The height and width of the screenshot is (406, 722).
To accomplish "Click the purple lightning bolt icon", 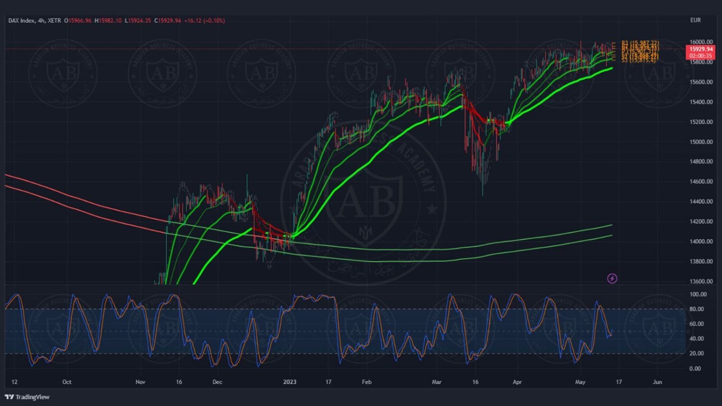I will 612,279.
